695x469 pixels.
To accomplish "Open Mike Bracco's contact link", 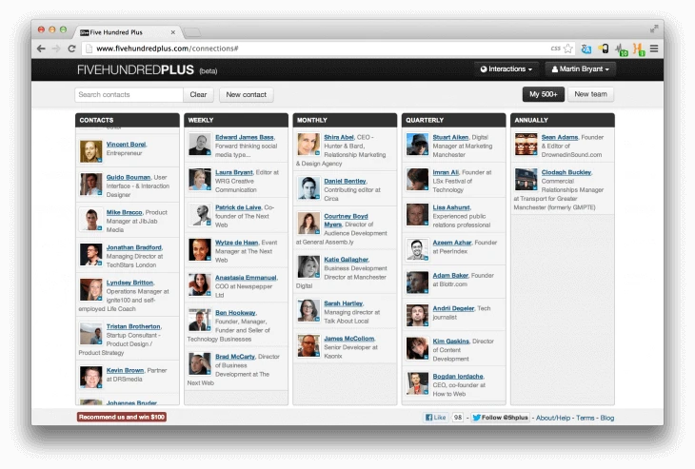I will coord(124,212).
